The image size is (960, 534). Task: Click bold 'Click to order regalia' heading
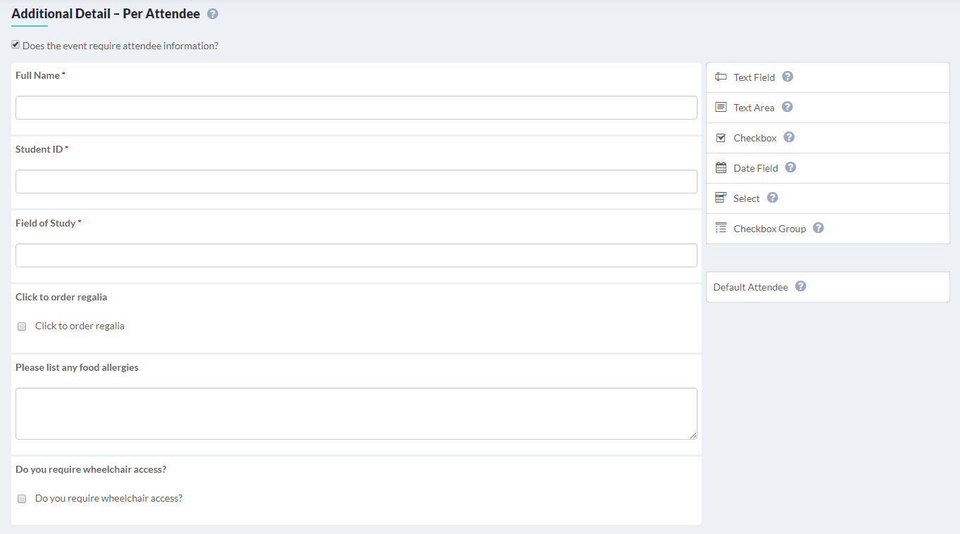pyautogui.click(x=61, y=297)
